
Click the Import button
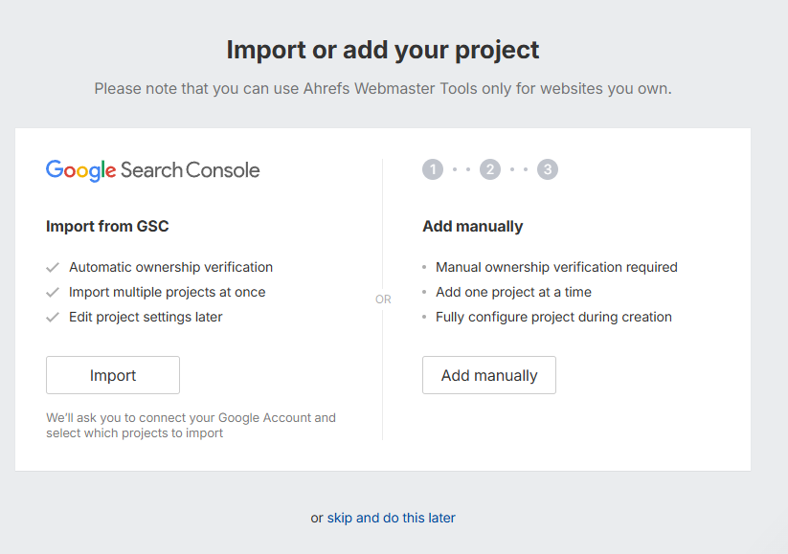point(113,375)
